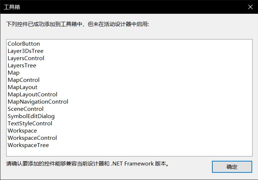The width and height of the screenshot is (258, 180).
Task: Close the 工具箱 dialog window
Action: click(x=250, y=7)
